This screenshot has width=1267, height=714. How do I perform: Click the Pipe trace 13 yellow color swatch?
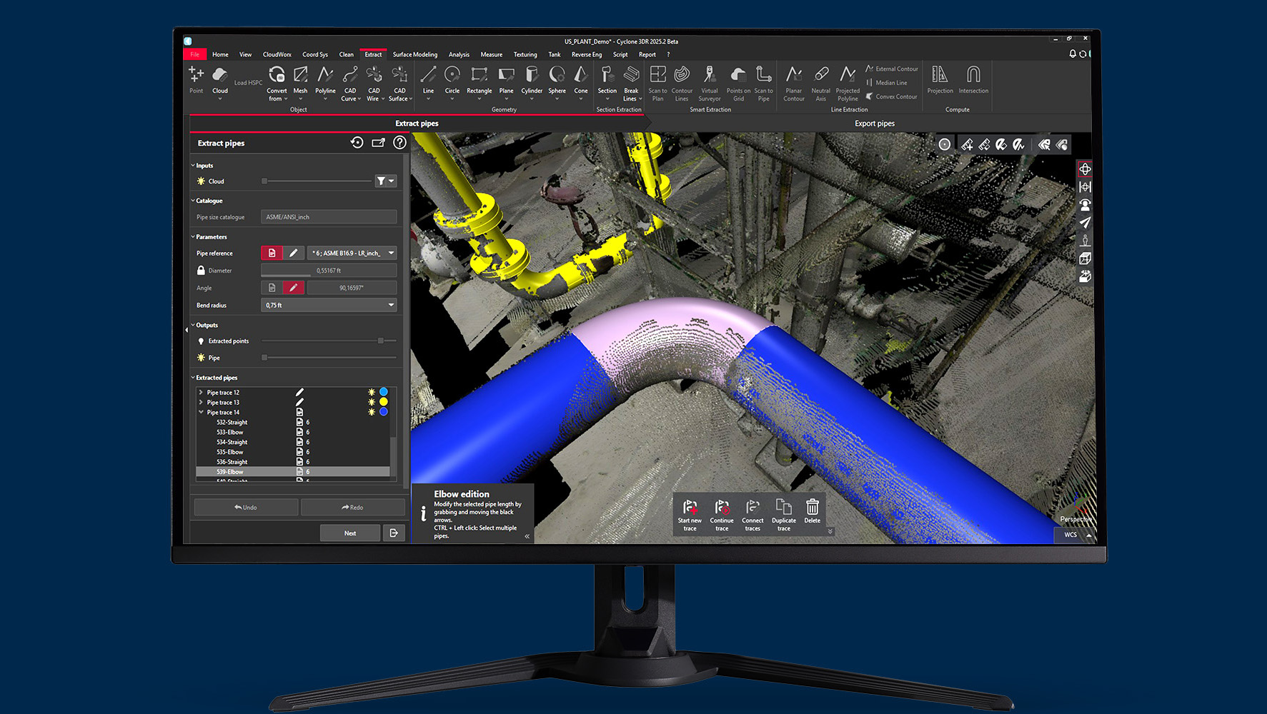pyautogui.click(x=384, y=402)
